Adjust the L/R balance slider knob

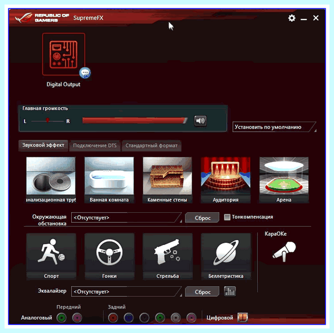point(47,120)
